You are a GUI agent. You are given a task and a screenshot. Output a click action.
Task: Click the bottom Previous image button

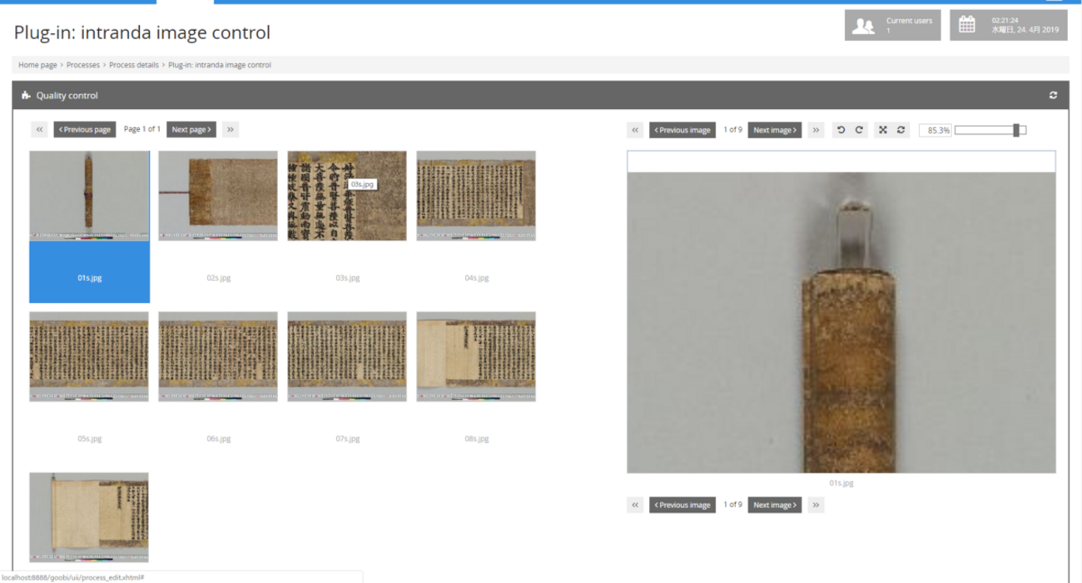pos(682,505)
